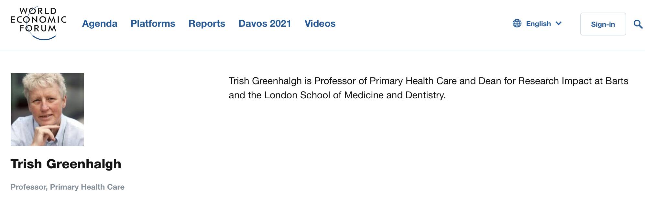Select the English language label
The height and width of the screenshot is (207, 645).
pyautogui.click(x=538, y=24)
